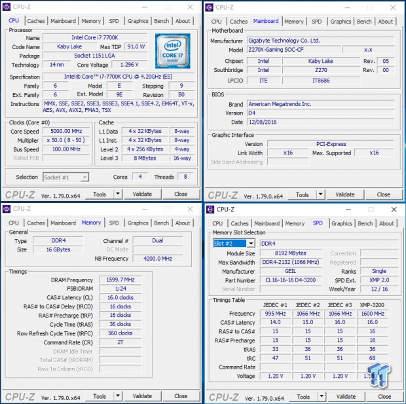Click Close button in the Mainboard window
This screenshot has width=406, height=404.
384,194
